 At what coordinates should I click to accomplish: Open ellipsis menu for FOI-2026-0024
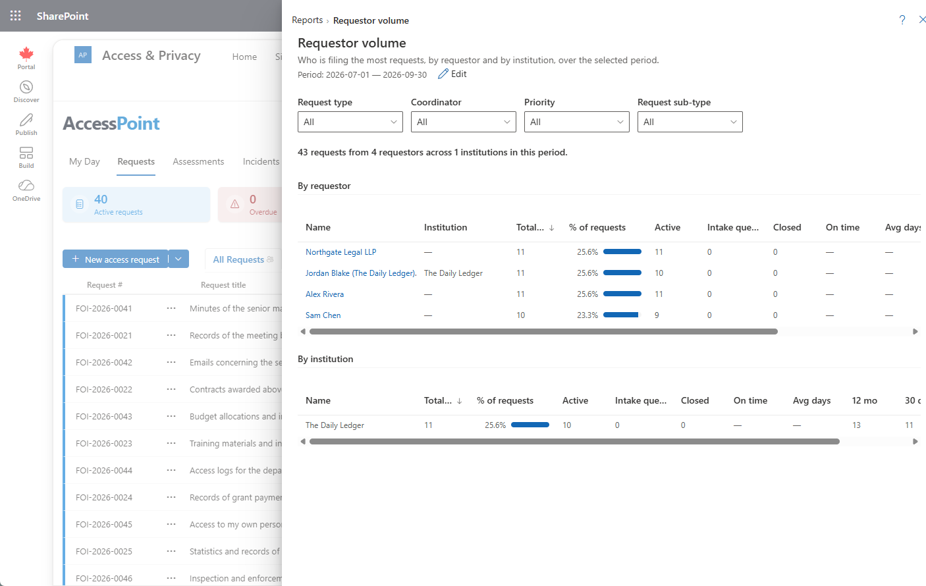tap(171, 497)
